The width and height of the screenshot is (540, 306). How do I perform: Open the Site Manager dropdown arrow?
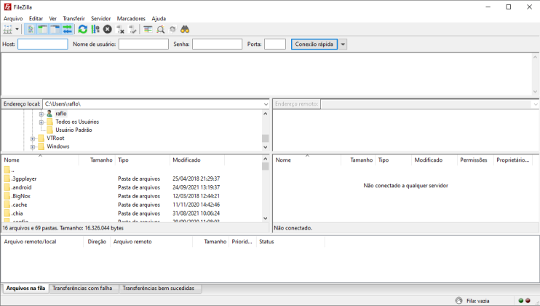17,30
